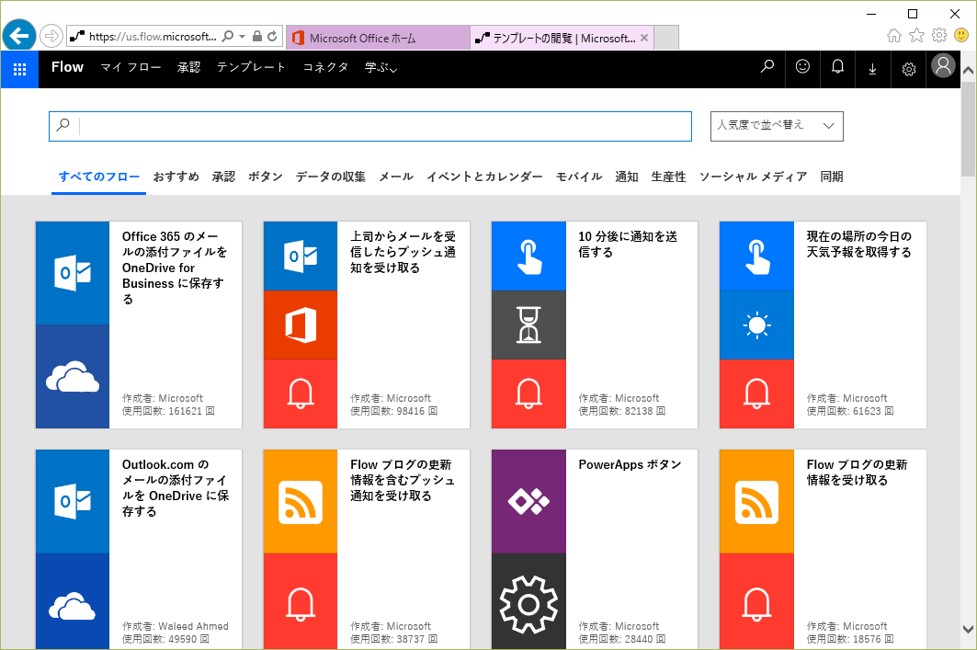Click the browser smiley feedback icon
977x650 pixels.
pyautogui.click(x=961, y=35)
